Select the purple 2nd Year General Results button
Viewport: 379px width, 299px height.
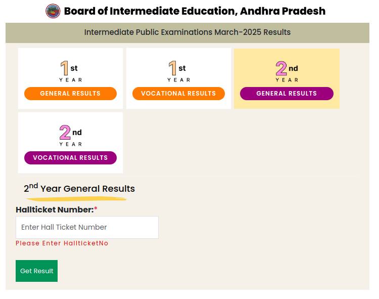[x=287, y=94]
